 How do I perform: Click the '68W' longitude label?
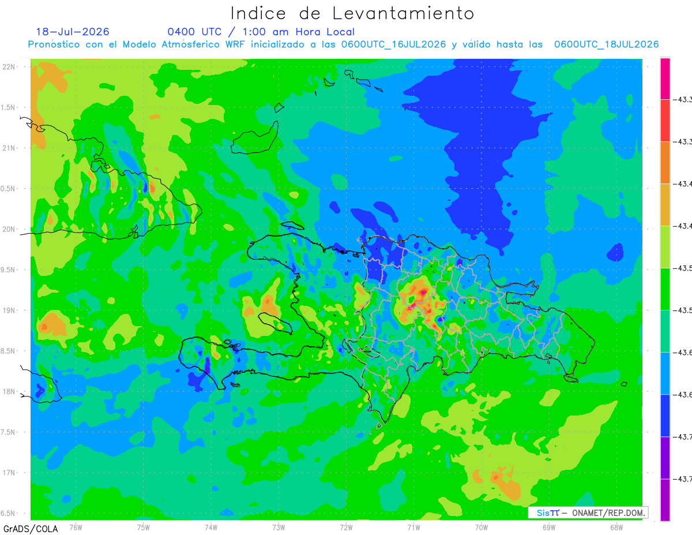coord(616,527)
